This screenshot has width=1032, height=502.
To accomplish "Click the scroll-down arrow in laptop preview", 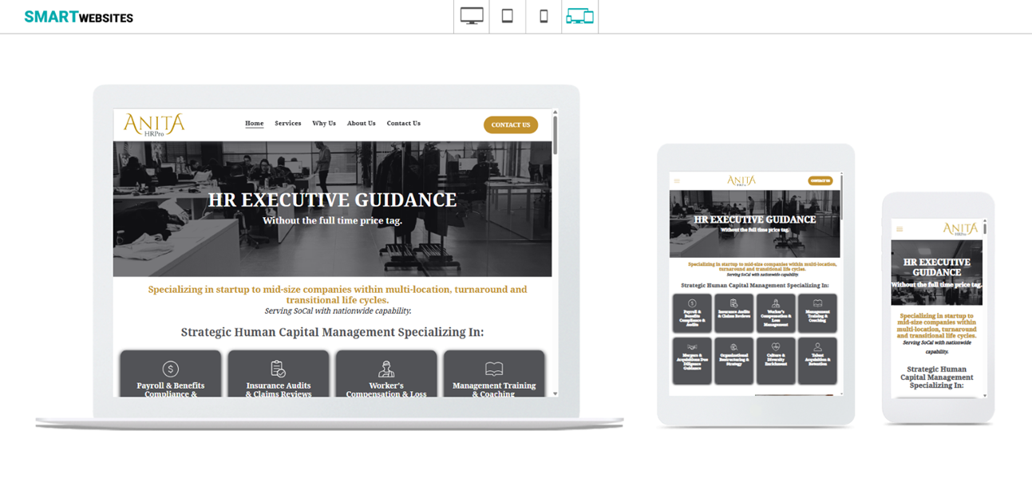I will (556, 393).
